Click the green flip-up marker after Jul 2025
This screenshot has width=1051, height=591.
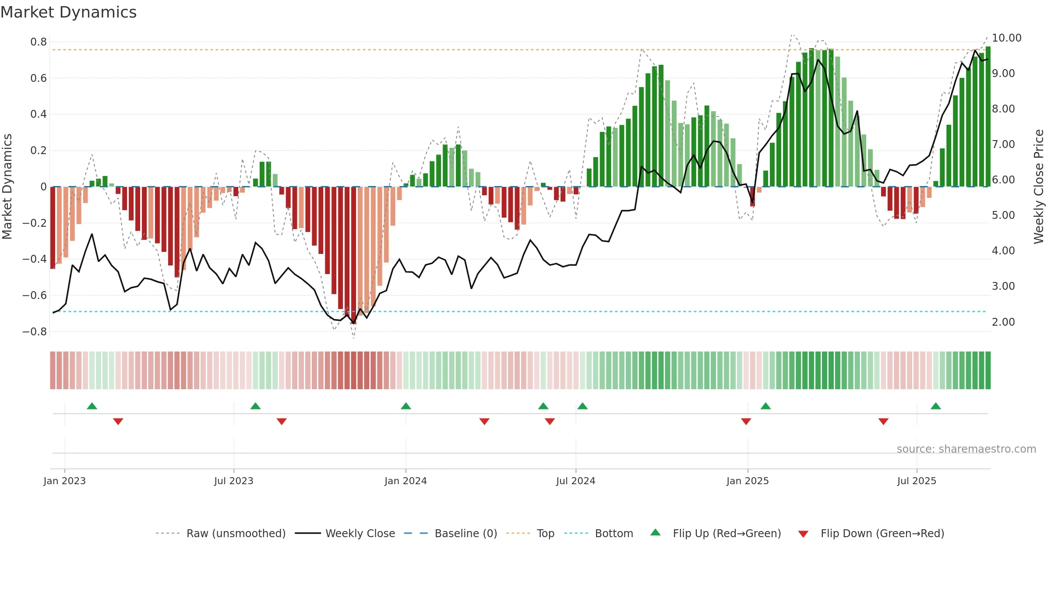tap(936, 406)
